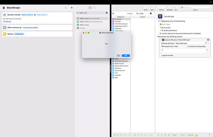Run the Show KM input shortcut
Image resolution: width=213 pixels, height=137 pixels.
click(x=72, y=8)
